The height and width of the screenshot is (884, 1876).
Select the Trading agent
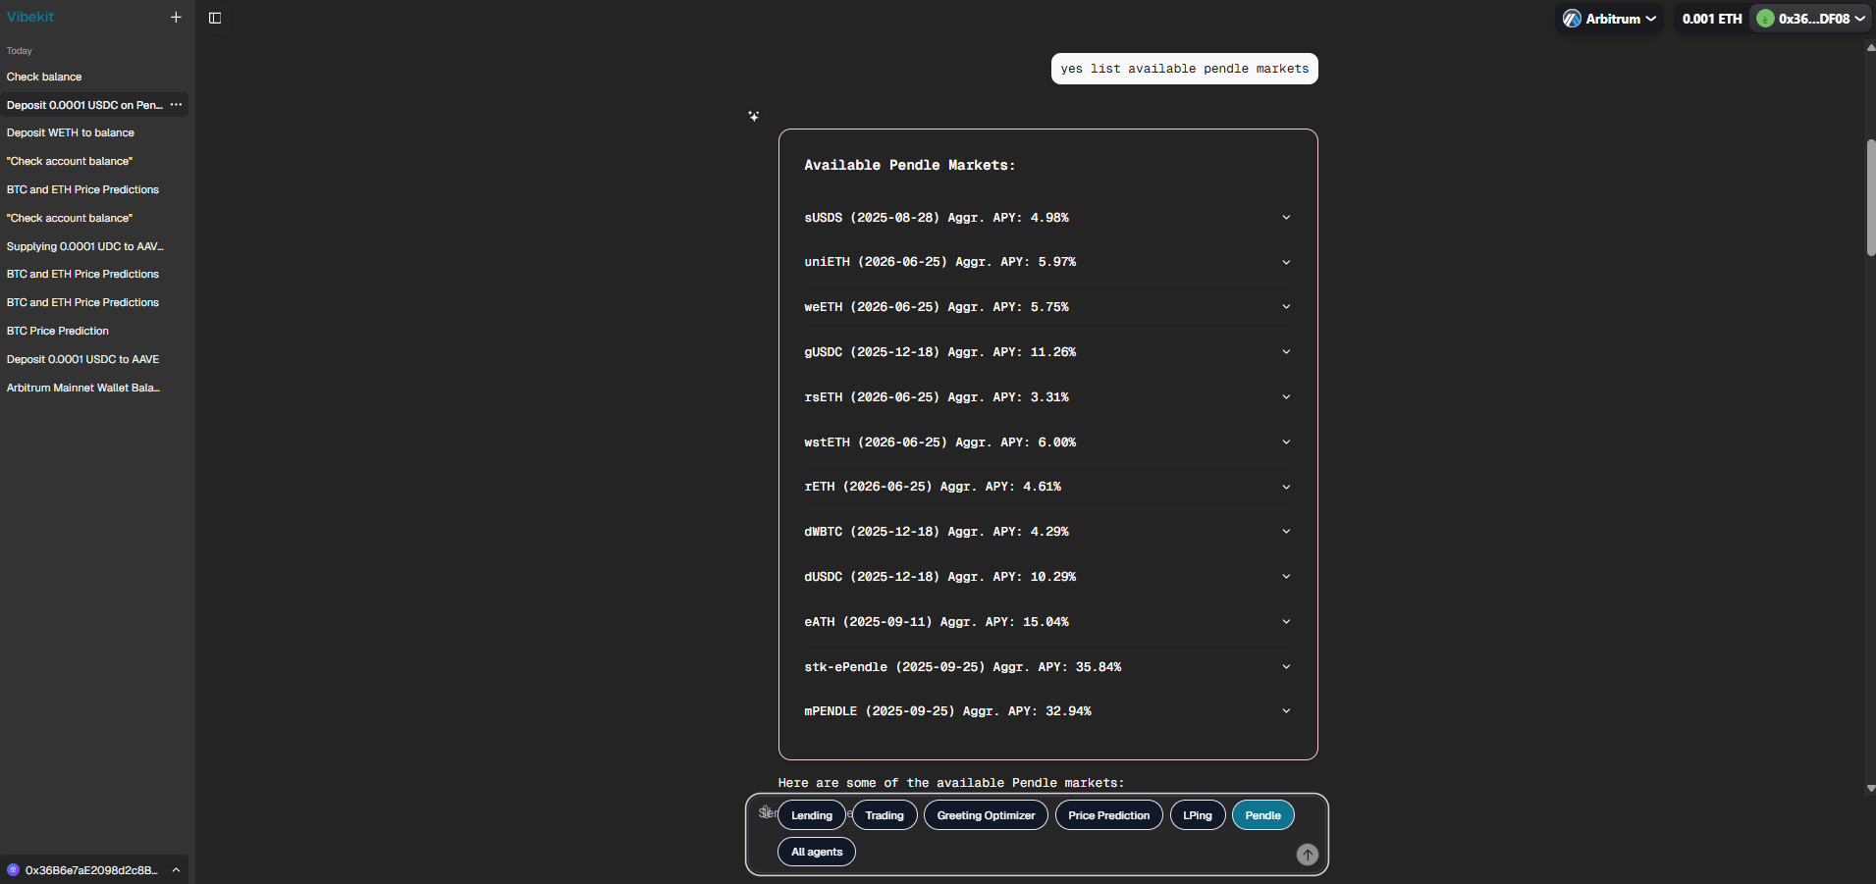pyautogui.click(x=884, y=815)
